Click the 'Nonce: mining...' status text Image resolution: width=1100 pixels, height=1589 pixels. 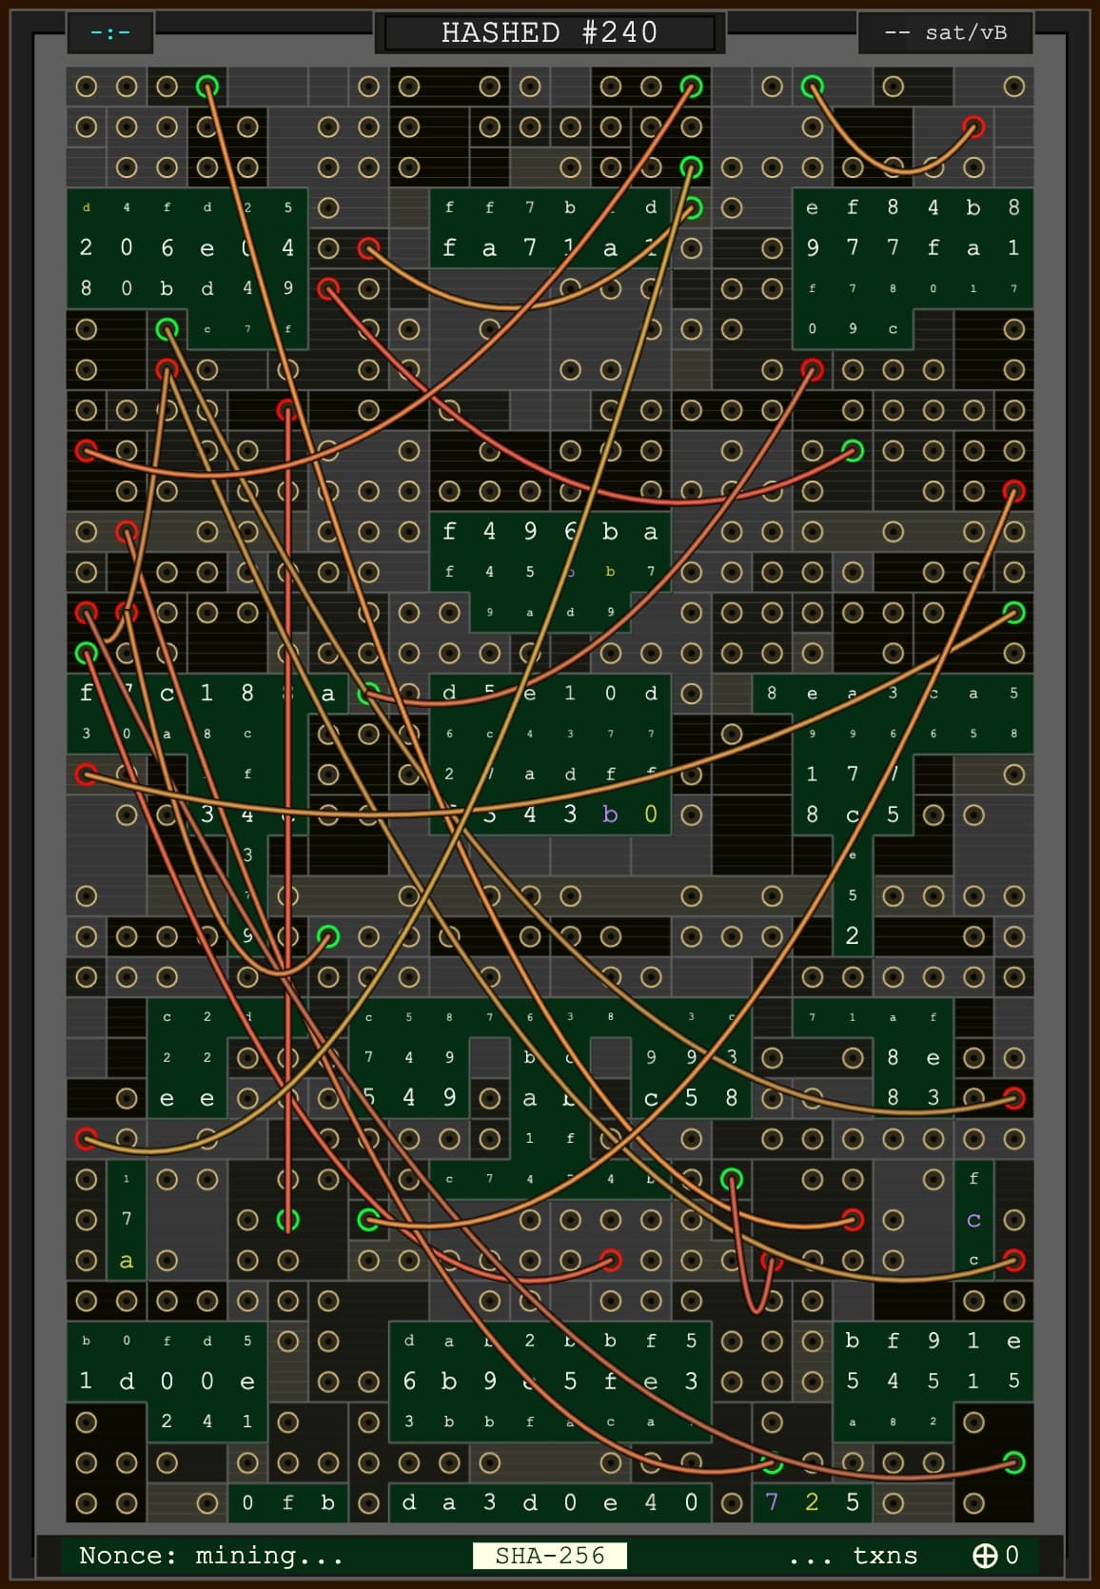pos(210,1555)
